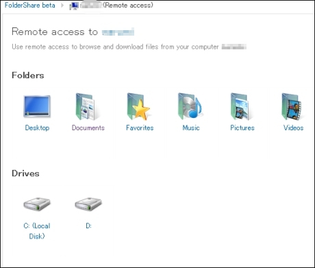Viewport: 315px width, 268px height.
Task: Click the C: (Local Disk) link
Action: pyautogui.click(x=37, y=231)
